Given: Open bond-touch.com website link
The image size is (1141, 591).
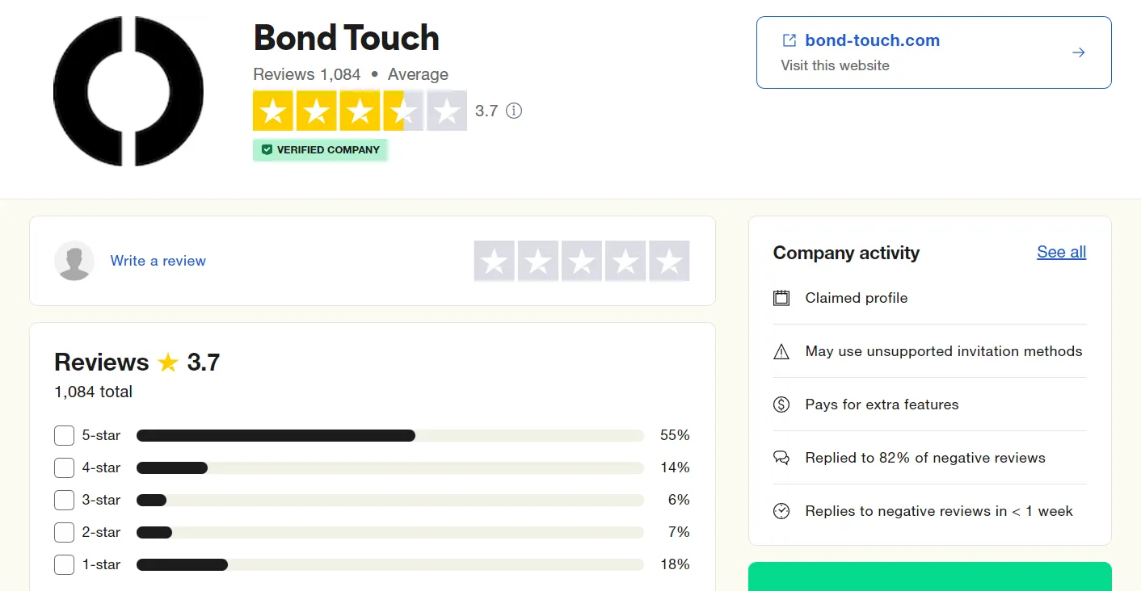Looking at the screenshot, I should 872,40.
